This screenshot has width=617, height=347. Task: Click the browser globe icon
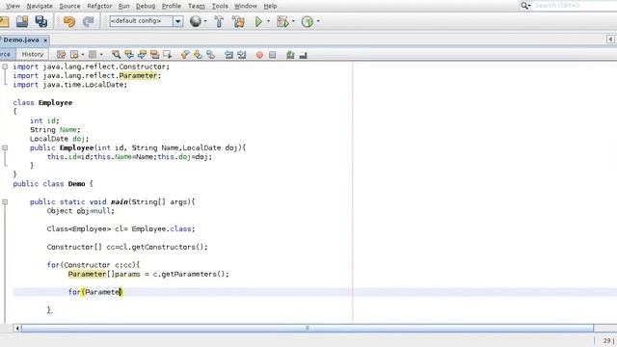(x=195, y=21)
